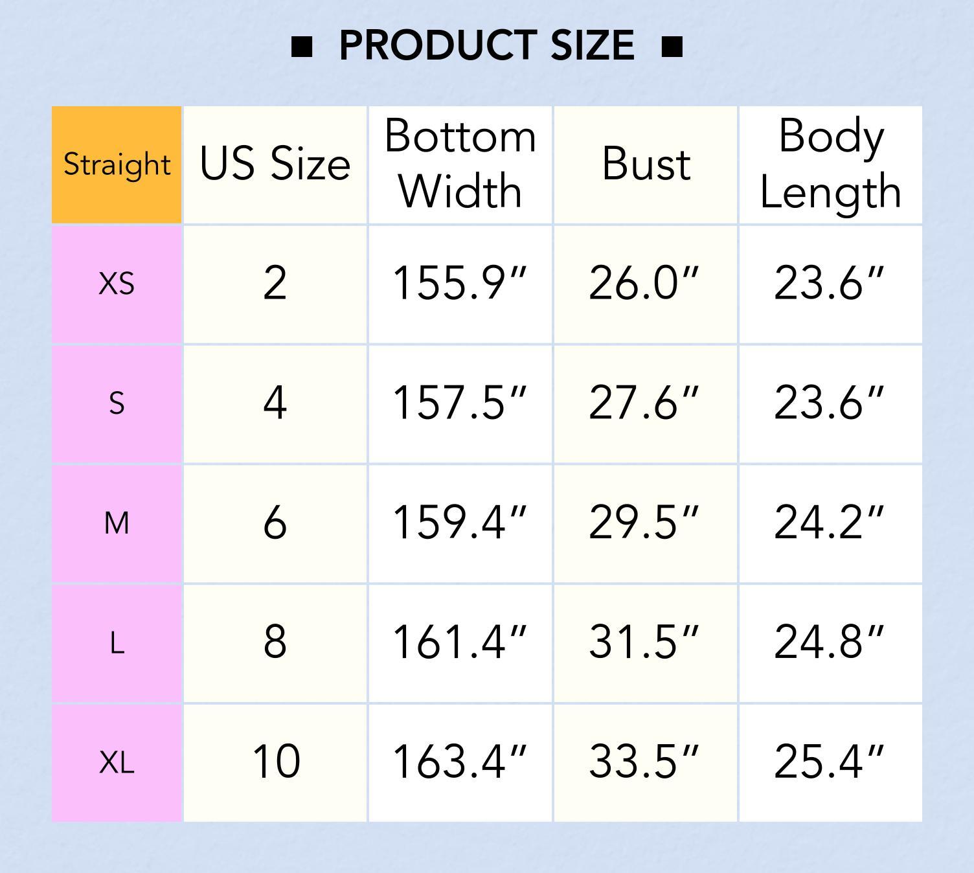Click the square bullet left of title
The height and width of the screenshot is (873, 974).
(302, 47)
